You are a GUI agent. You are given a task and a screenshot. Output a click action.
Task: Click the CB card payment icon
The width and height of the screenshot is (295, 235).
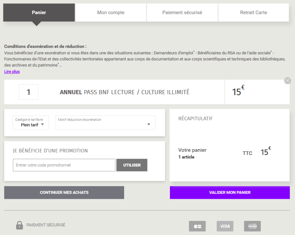click(197, 226)
